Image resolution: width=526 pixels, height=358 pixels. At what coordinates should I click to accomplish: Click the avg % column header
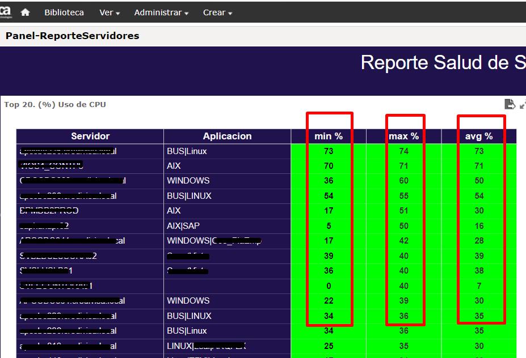tap(479, 136)
